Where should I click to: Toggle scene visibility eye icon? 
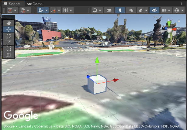pyautogui.click(x=154, y=10)
